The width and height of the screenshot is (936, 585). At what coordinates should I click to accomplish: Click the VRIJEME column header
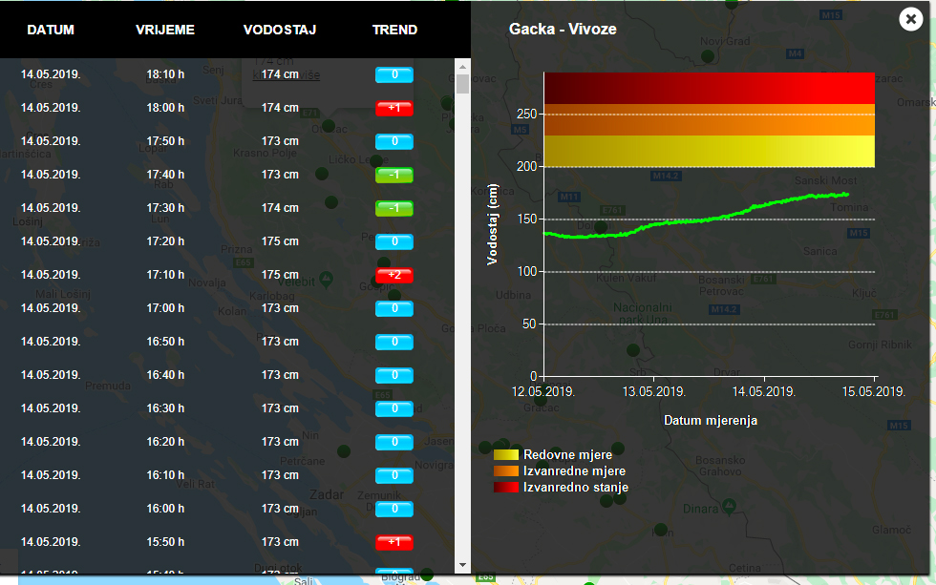click(x=165, y=30)
